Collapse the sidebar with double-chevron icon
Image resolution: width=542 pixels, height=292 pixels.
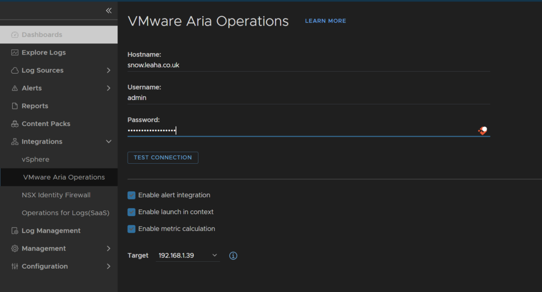pos(109,11)
